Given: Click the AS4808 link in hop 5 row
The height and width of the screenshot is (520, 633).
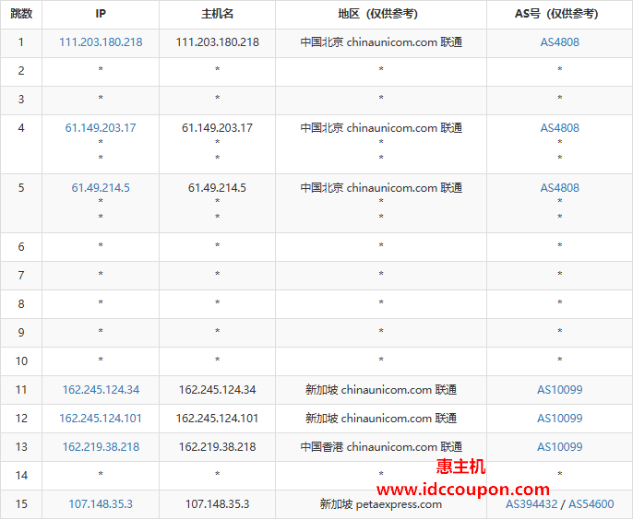Looking at the screenshot, I should (x=559, y=188).
